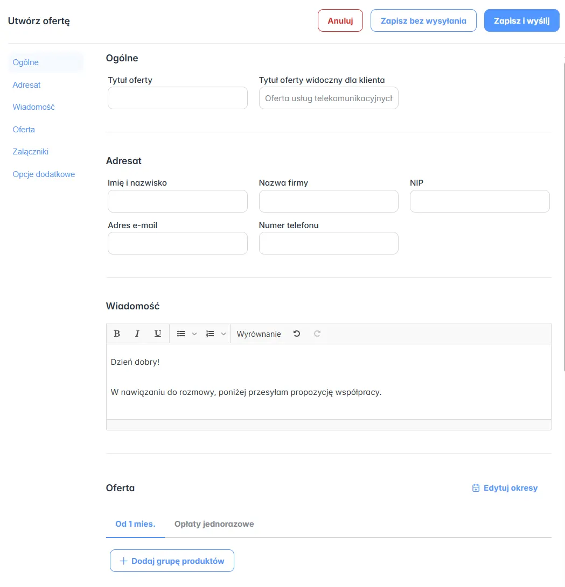Viewport: 565px width, 587px height.
Task: Click Zapisz i wyślij button
Action: point(521,21)
